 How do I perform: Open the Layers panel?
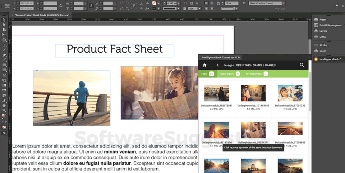[x=321, y=31]
